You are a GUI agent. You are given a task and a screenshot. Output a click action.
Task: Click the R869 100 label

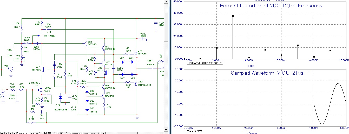pos(128,49)
